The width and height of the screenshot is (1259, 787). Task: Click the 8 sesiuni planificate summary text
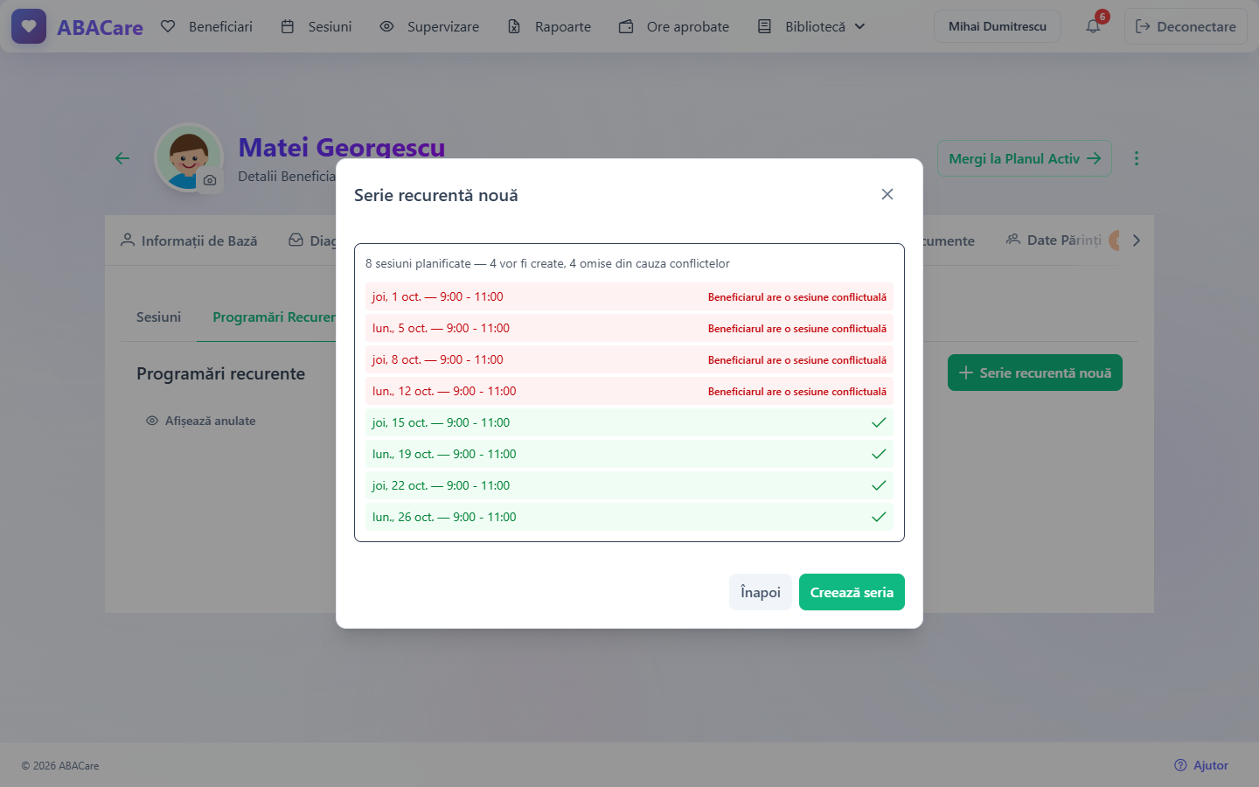547,263
